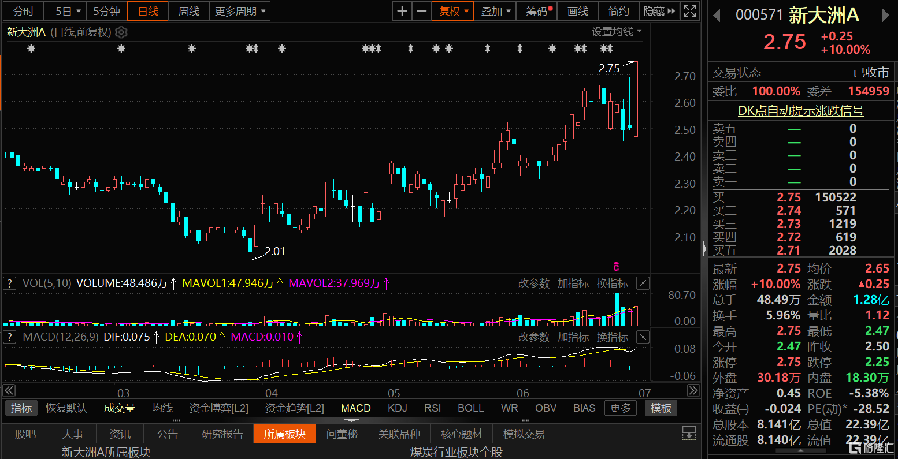
Task: Open the 模板 template button
Action: (x=661, y=408)
